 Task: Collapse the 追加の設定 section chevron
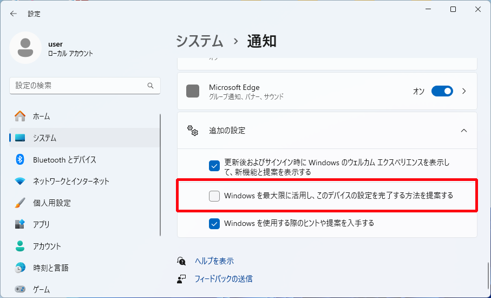[463, 131]
